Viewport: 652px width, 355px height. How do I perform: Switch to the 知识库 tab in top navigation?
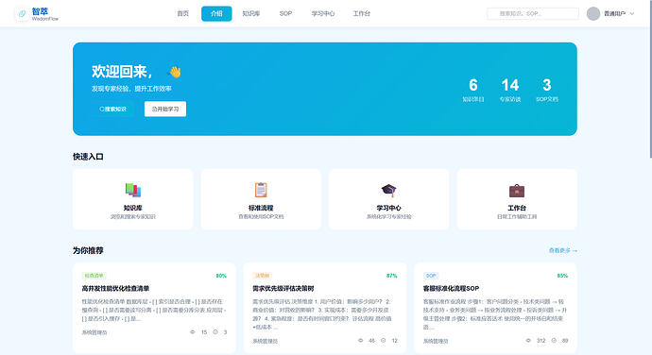pos(251,14)
